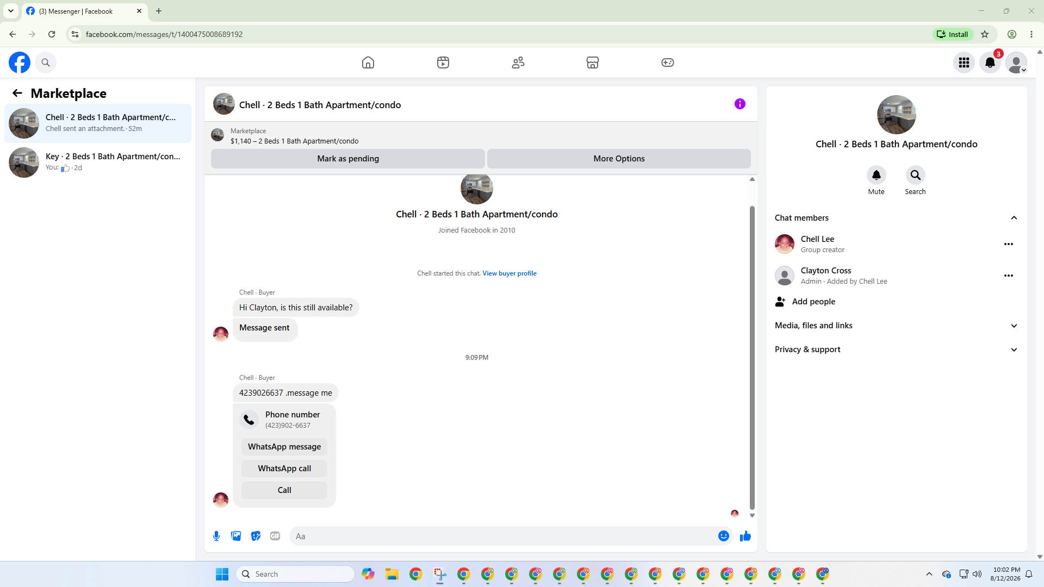Open Windows notification center bell
The width and height of the screenshot is (1044, 587).
tap(1029, 574)
